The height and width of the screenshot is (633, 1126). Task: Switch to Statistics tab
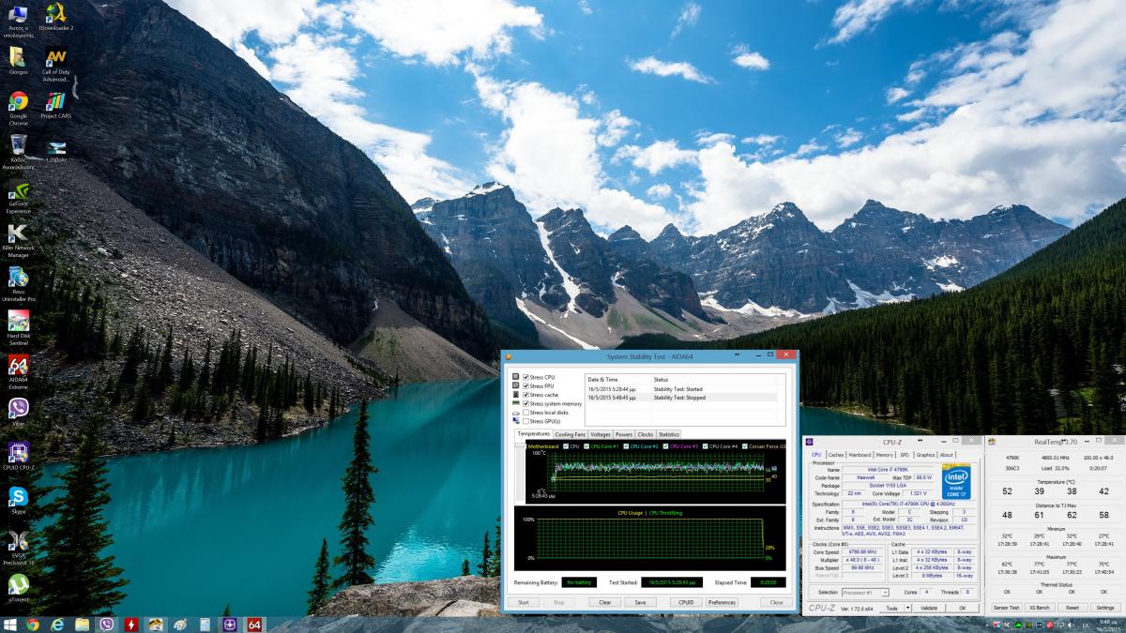click(668, 434)
